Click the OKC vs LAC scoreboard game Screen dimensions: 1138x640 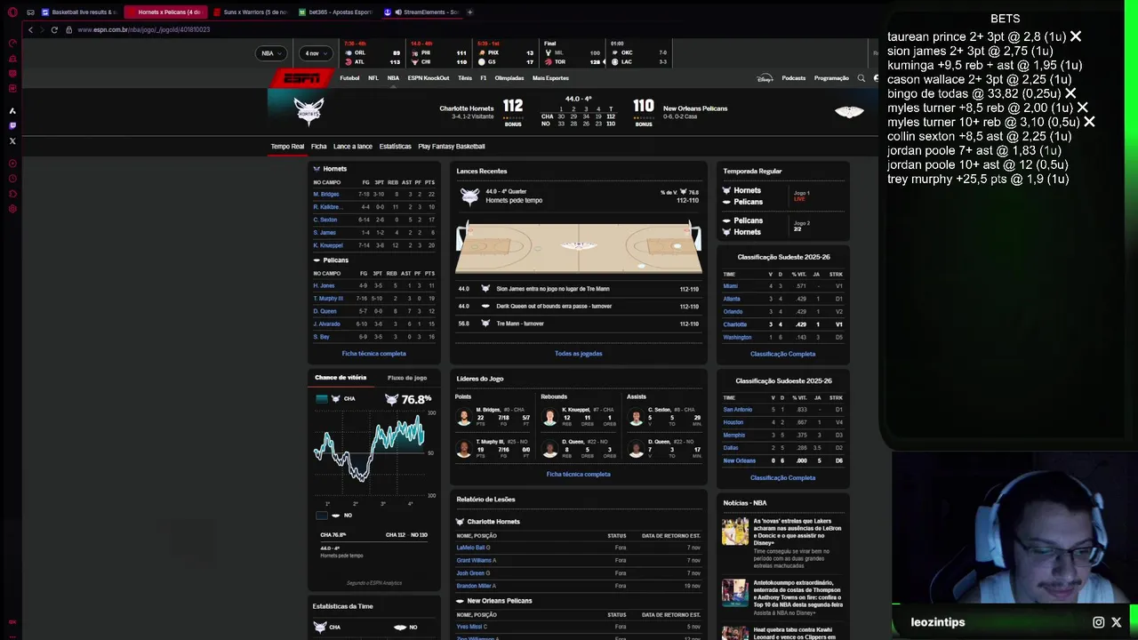pyautogui.click(x=638, y=54)
